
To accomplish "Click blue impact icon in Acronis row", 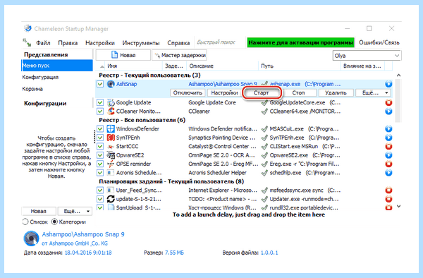I will pos(388,173).
